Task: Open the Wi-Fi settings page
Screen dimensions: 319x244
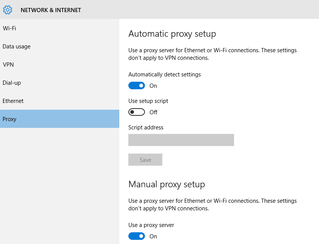Action: pos(9,28)
